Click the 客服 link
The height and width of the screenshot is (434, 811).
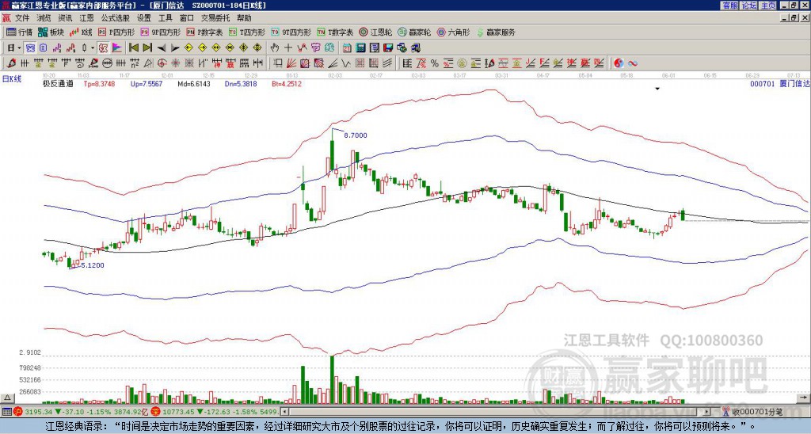[729, 6]
